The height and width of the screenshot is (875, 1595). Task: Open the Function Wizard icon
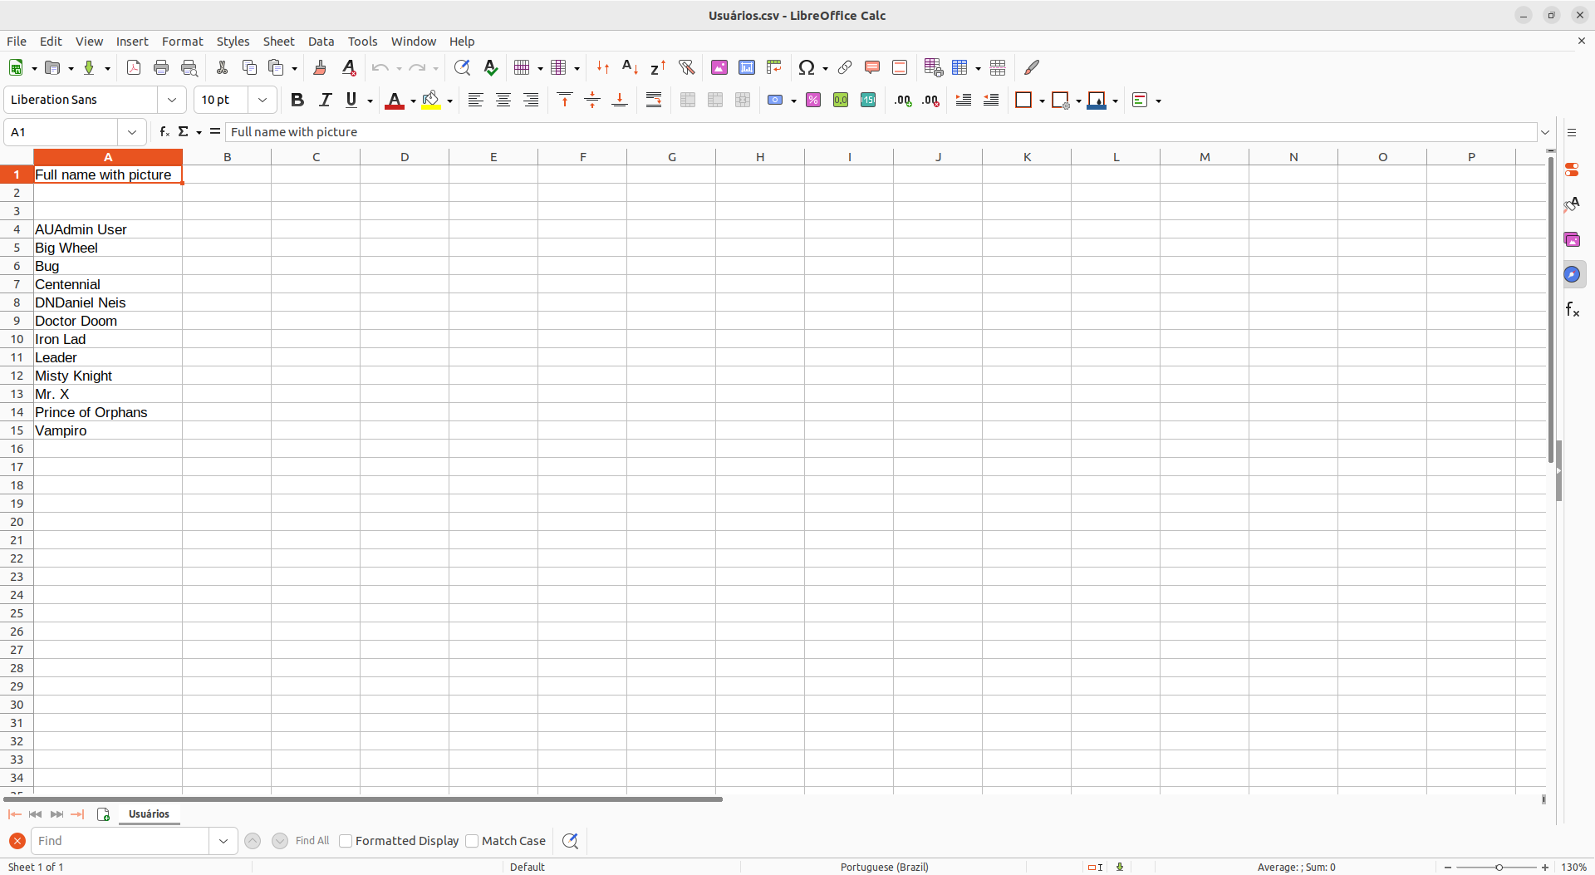point(164,132)
